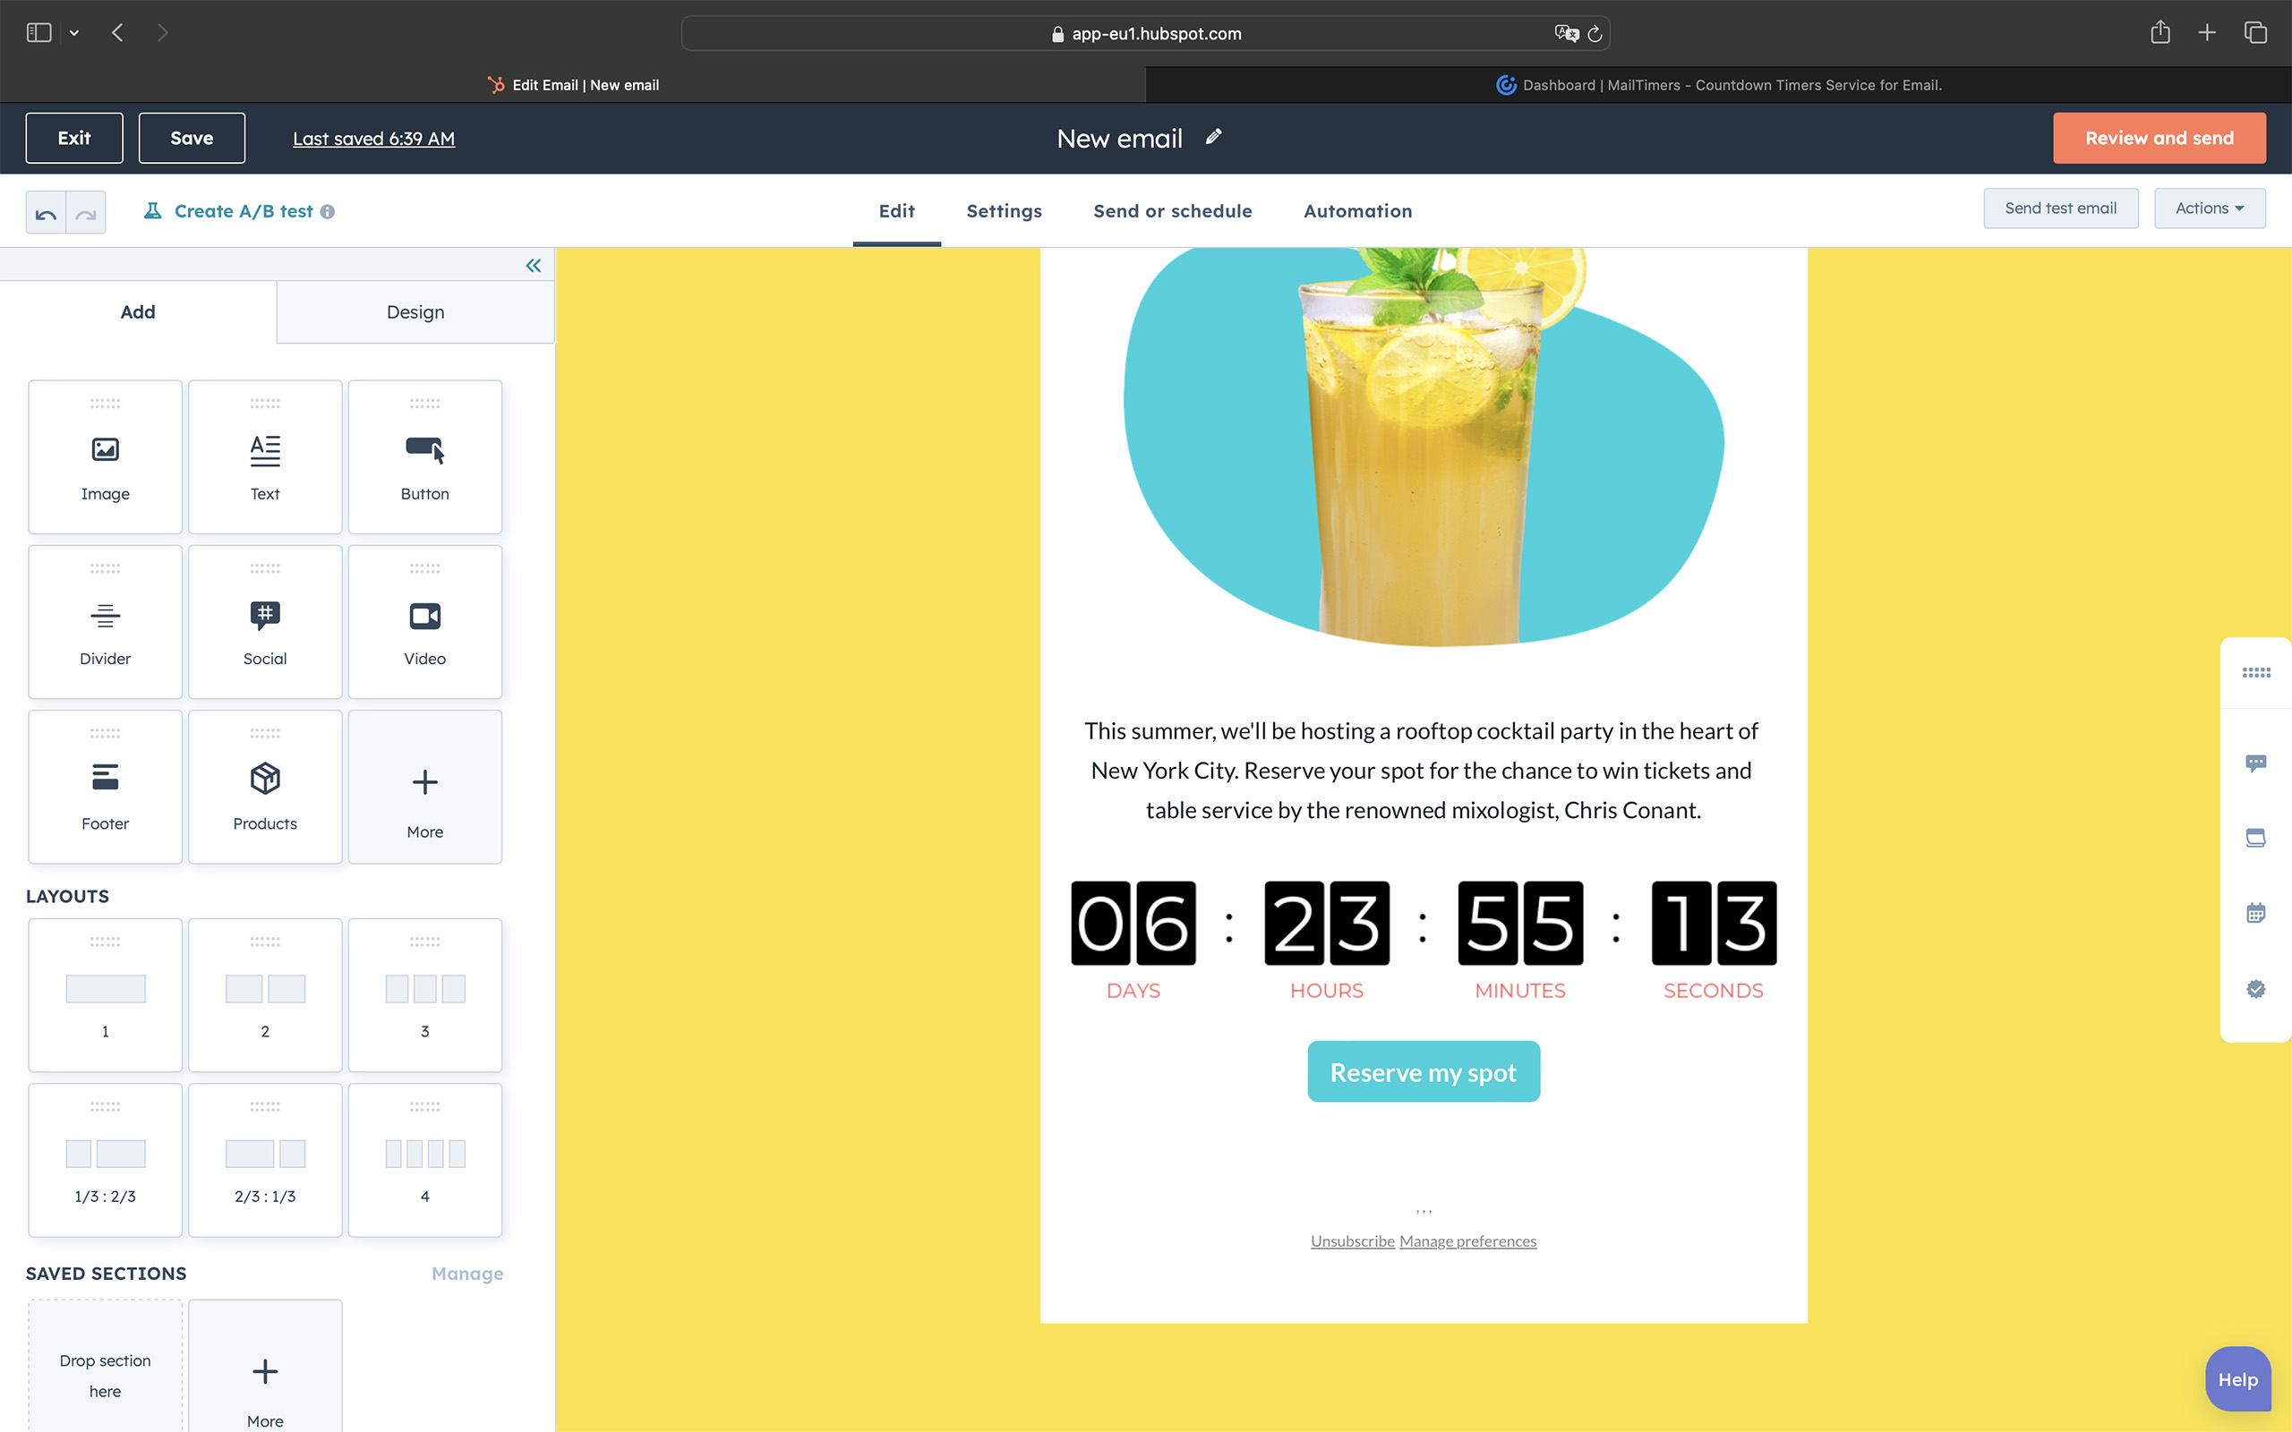Go to Send or schedule tab
This screenshot has height=1432, width=2292.
click(1173, 211)
